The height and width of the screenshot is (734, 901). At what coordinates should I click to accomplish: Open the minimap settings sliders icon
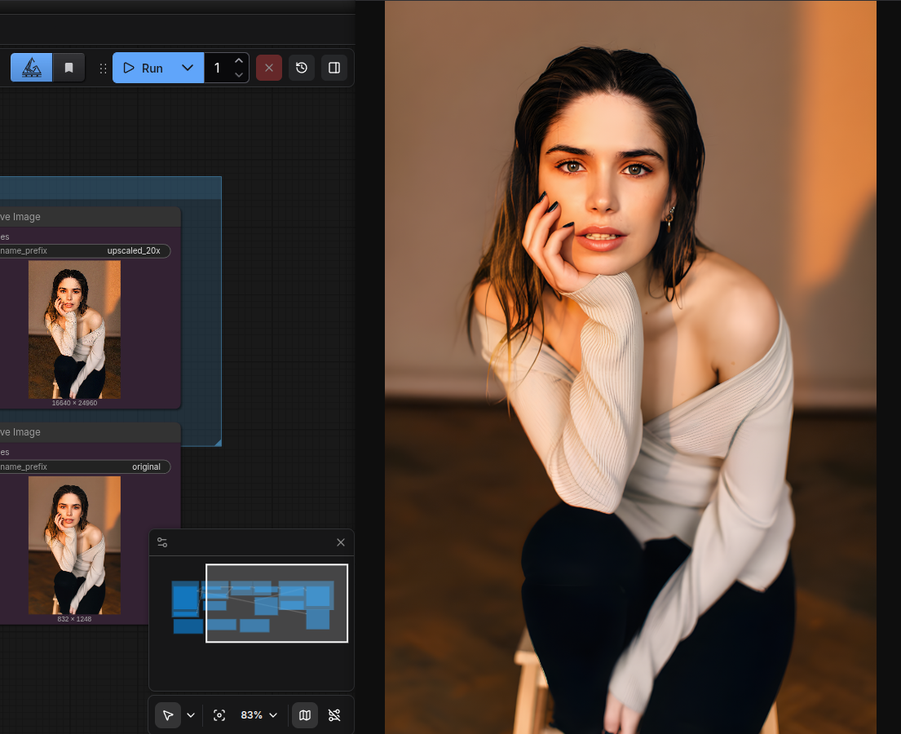tap(162, 542)
